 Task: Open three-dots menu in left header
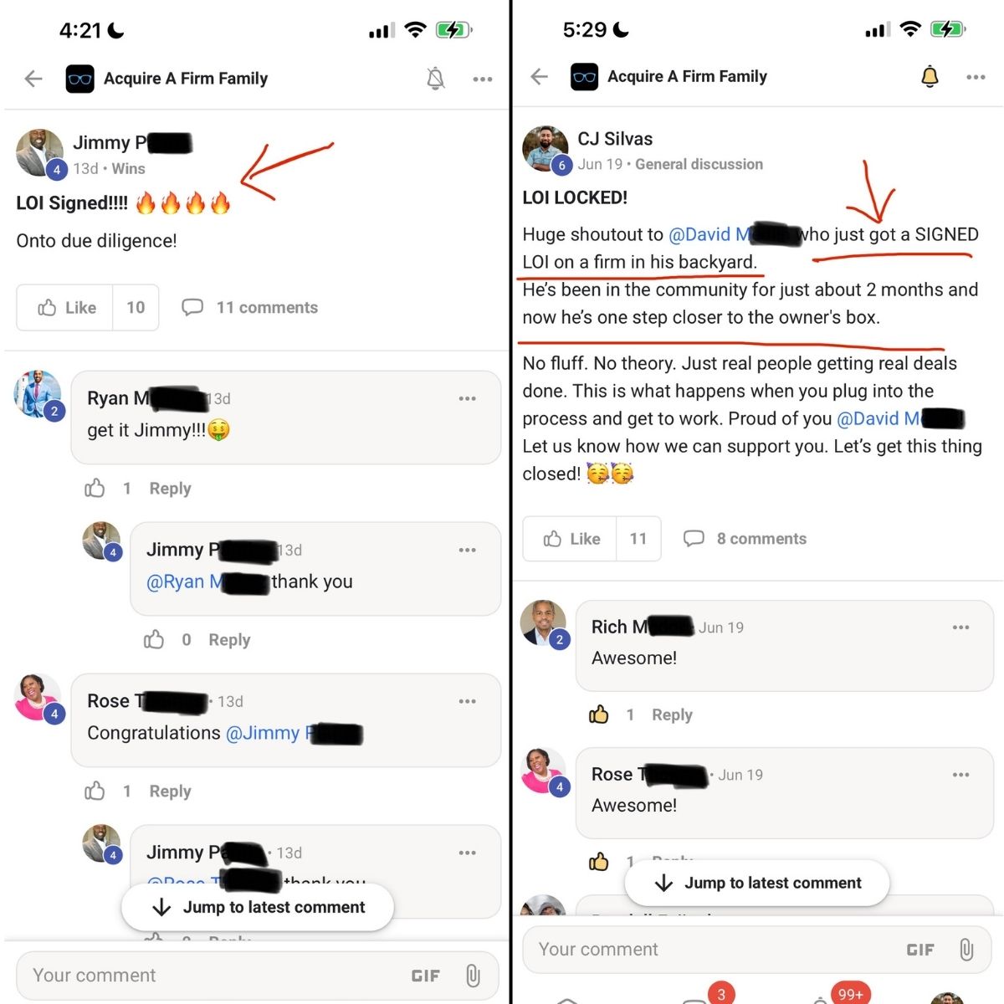[x=483, y=79]
